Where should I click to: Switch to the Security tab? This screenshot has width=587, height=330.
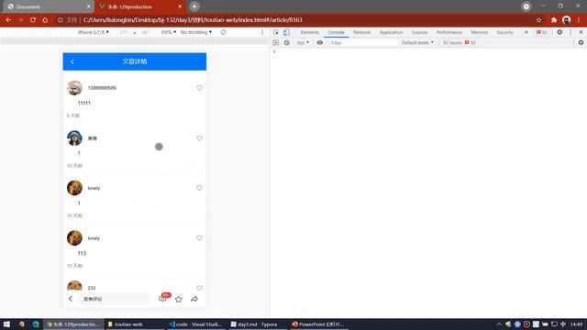[504, 32]
